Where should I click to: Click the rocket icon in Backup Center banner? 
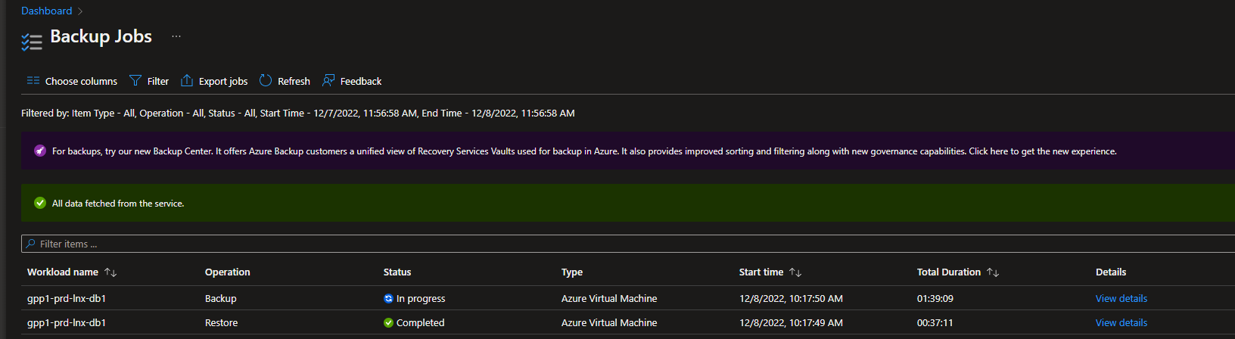40,151
